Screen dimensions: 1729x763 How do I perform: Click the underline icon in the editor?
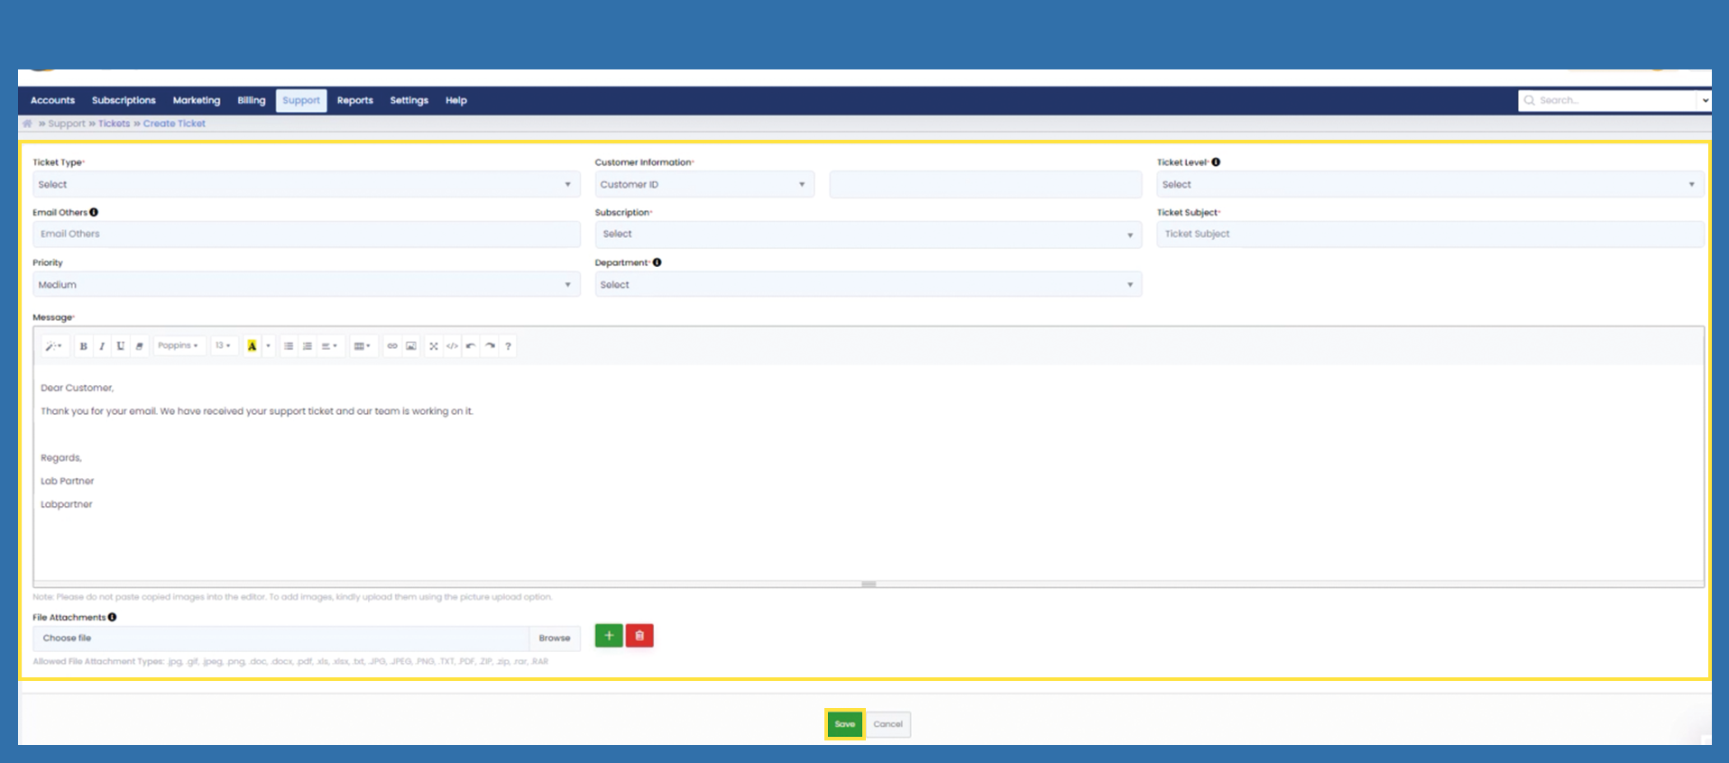pos(120,346)
